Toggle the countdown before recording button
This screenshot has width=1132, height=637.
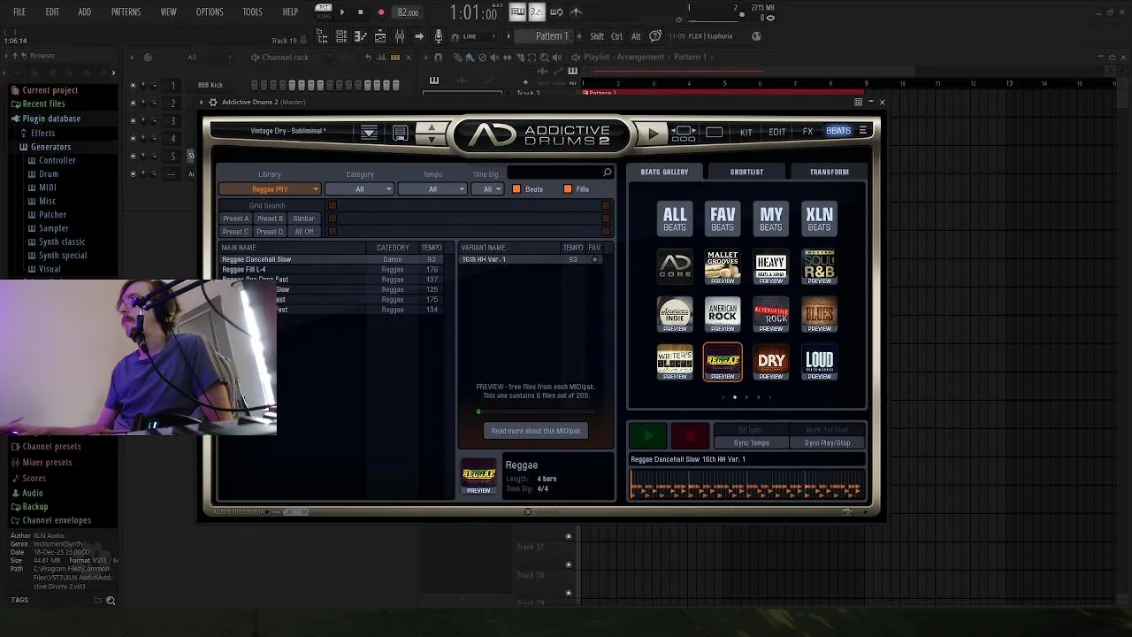[536, 12]
